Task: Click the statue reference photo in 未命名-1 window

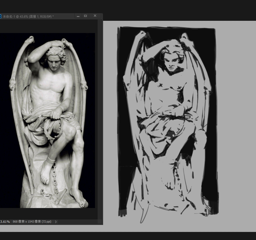Action: [x=48, y=120]
